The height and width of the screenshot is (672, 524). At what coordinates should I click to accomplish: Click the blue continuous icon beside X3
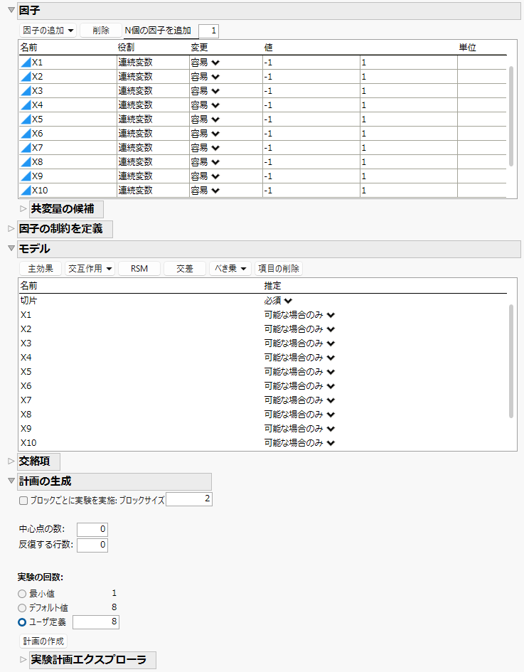point(26,91)
